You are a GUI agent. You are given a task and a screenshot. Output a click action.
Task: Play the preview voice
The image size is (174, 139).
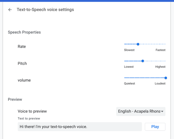155,126
